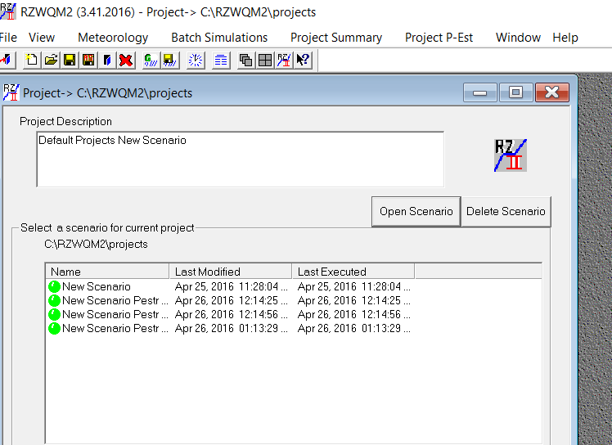This screenshot has height=445, width=612.
Task: Maximize the Project child window
Action: pos(515,92)
